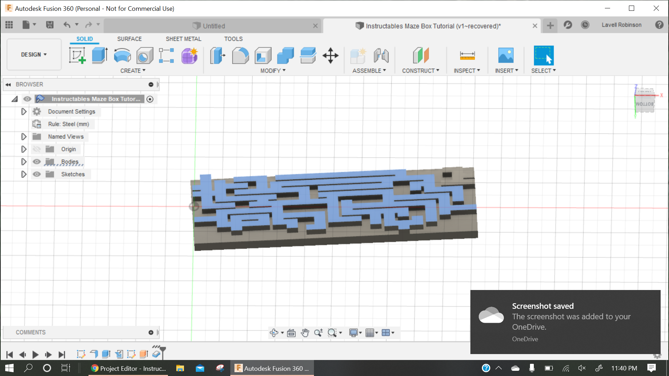Jump to timeline beginning
This screenshot has width=669, height=376.
pos(9,355)
